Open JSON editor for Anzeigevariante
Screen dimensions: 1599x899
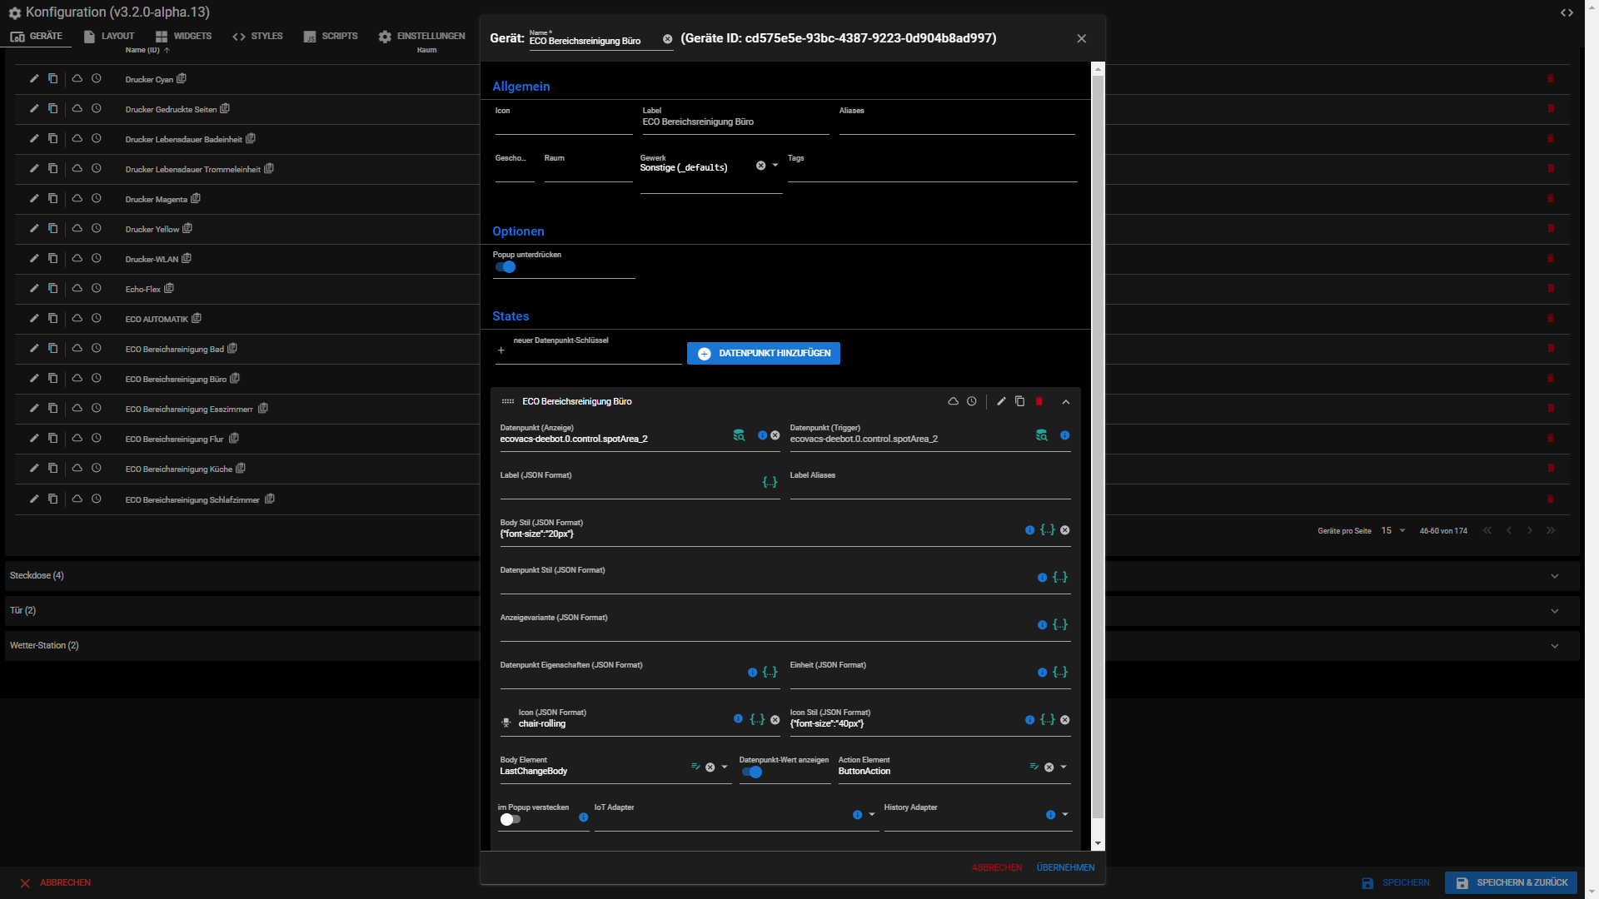tap(1059, 624)
